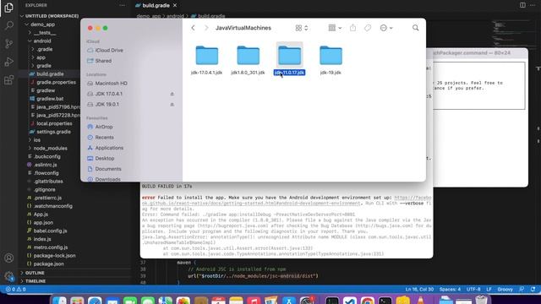Image resolution: width=541 pixels, height=304 pixels.
Task: Open the Extensions view icon
Action: (x=9, y=80)
